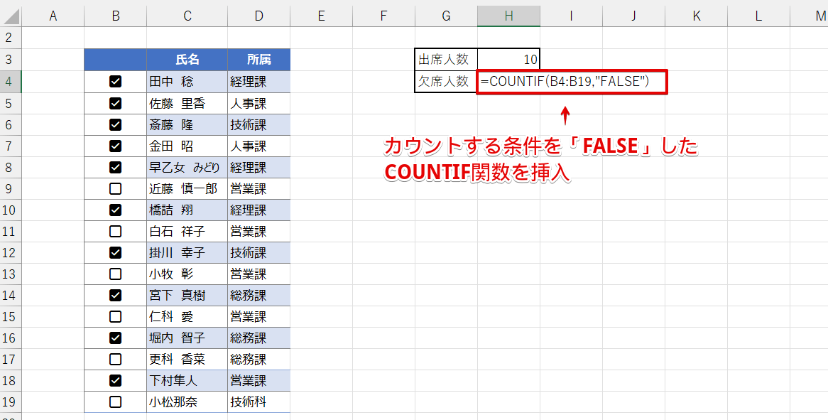Screen dimensions: 828x420
Task: Select row 15 header
Action: click(x=11, y=316)
